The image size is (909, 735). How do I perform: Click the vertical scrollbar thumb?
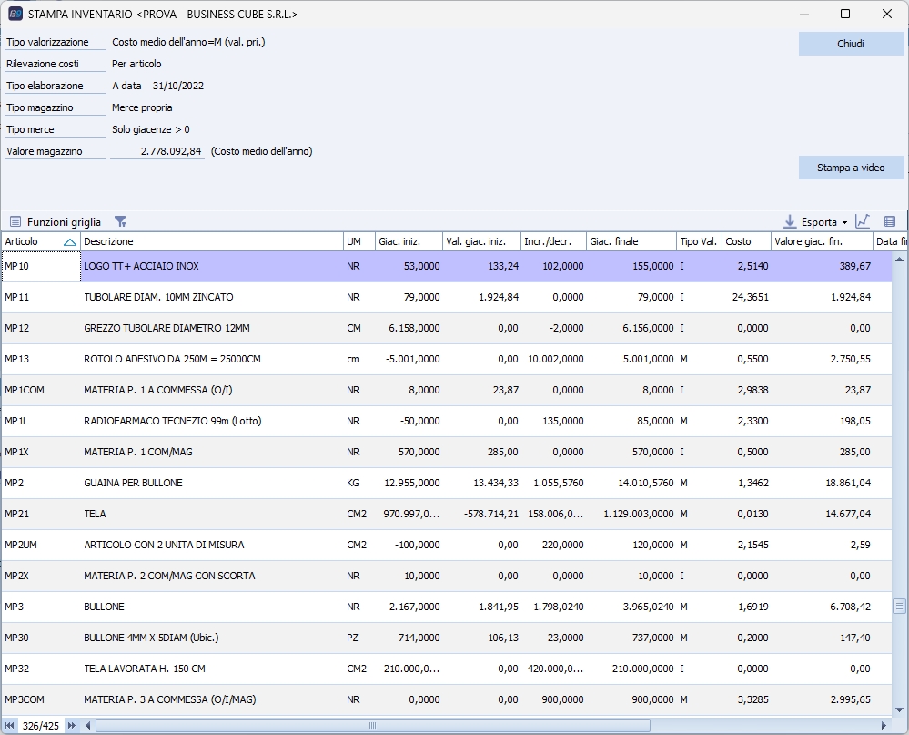pos(899,606)
